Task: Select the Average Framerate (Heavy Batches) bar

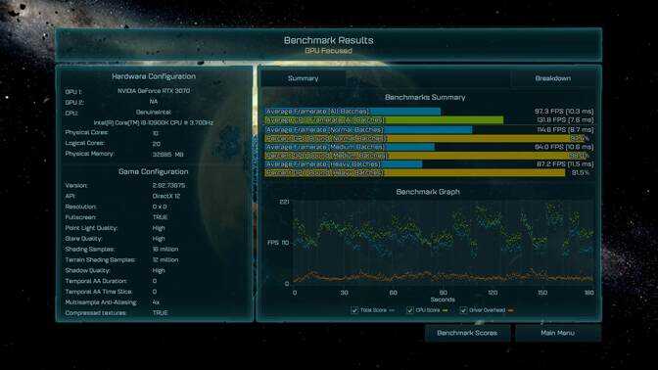Action: tap(344, 164)
